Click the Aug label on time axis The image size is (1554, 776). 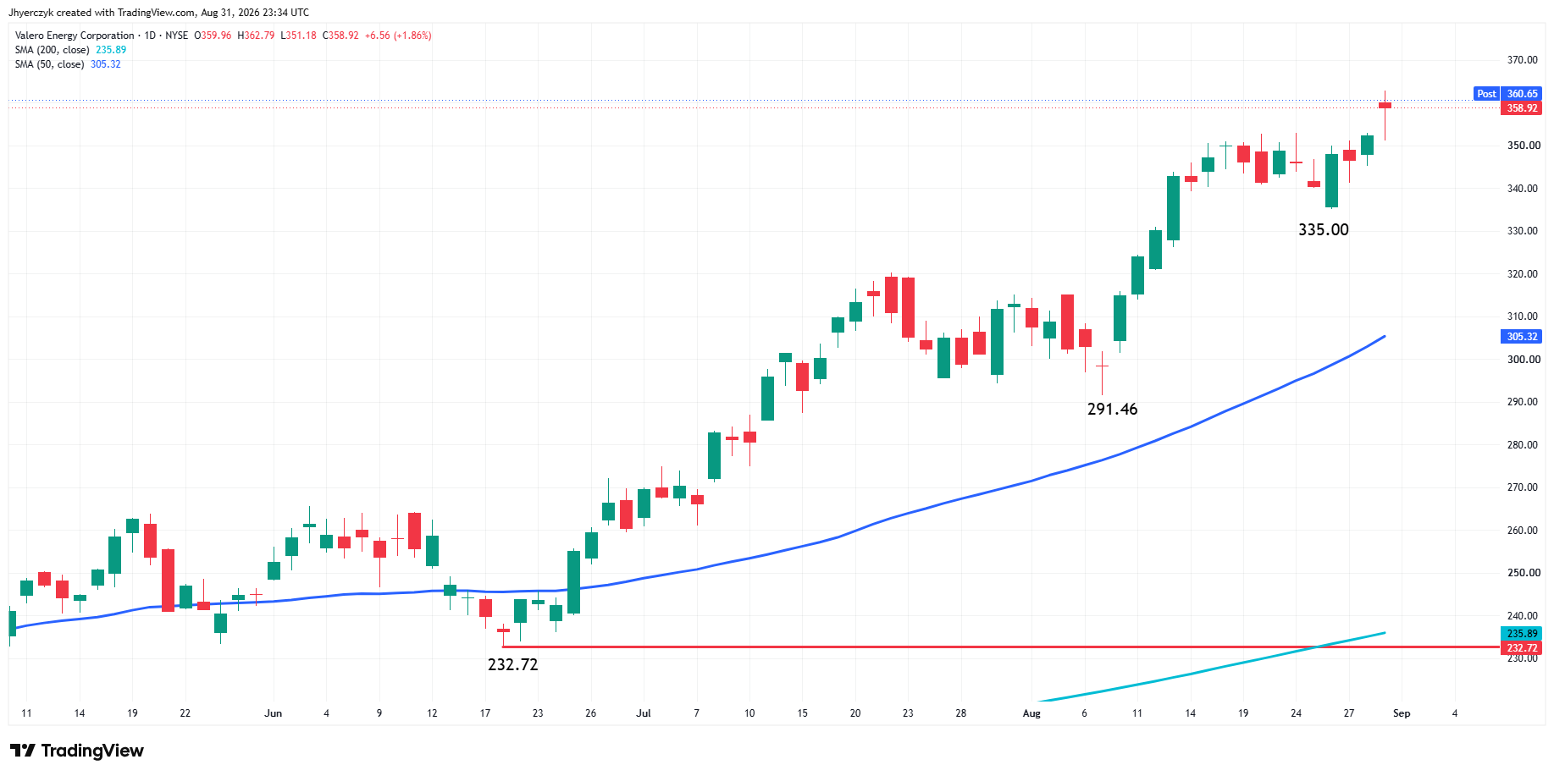(x=1031, y=713)
